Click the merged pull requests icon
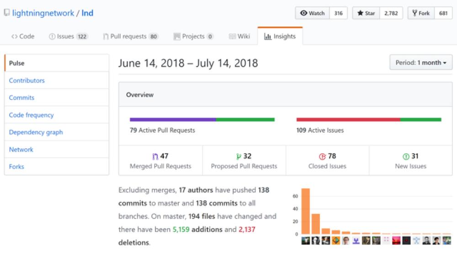The width and height of the screenshot is (457, 256). (154, 157)
